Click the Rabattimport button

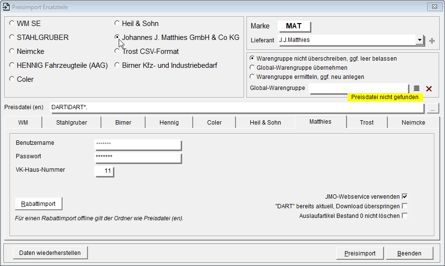38,204
